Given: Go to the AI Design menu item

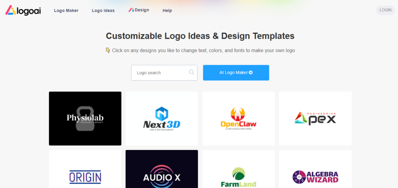Looking at the screenshot, I should [139, 10].
